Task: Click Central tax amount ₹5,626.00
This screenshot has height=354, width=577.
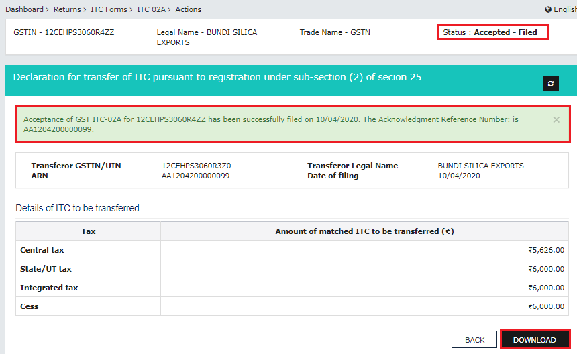Action: pyautogui.click(x=546, y=250)
